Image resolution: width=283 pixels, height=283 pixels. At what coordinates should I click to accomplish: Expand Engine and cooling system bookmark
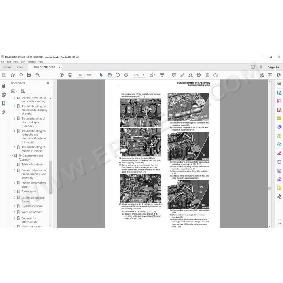[15, 183]
